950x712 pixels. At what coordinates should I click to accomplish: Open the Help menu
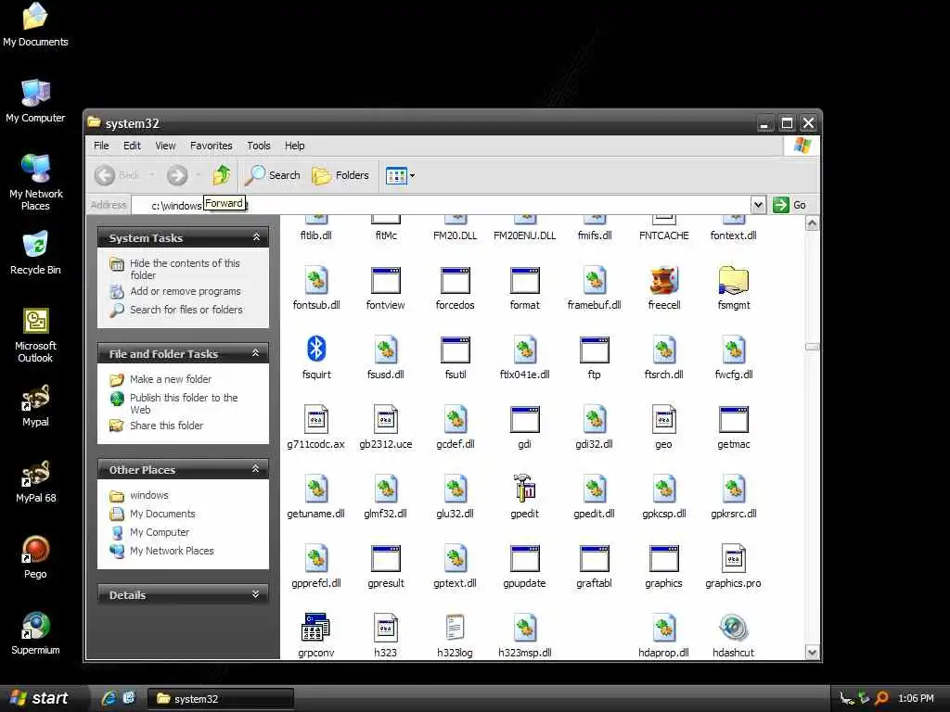click(x=294, y=146)
